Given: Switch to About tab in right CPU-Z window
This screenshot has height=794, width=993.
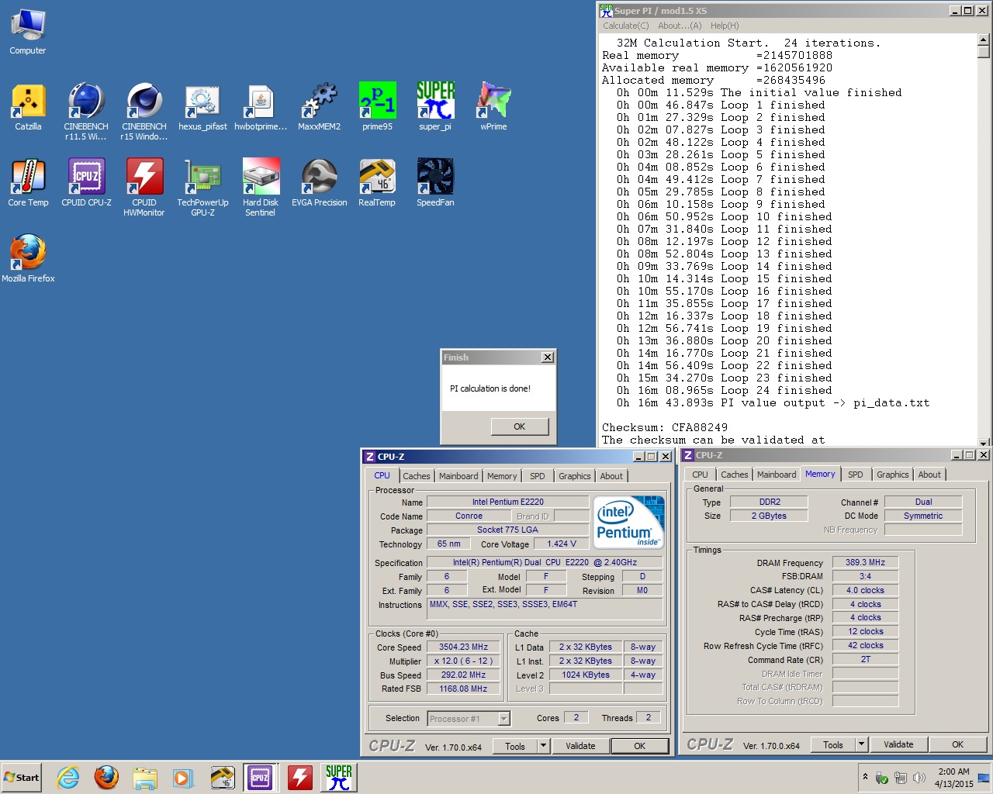Looking at the screenshot, I should pos(929,475).
